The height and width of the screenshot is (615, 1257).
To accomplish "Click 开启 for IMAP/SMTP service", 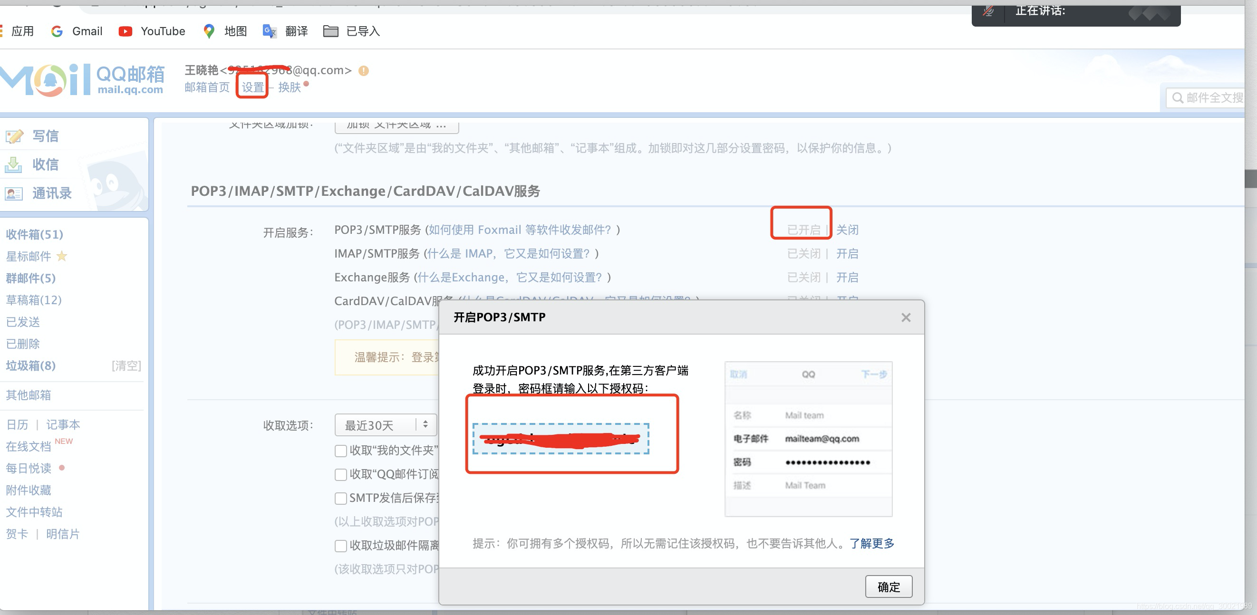I will (847, 254).
